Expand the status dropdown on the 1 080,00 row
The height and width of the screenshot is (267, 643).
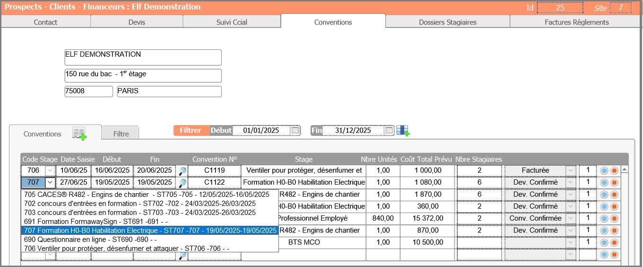pyautogui.click(x=571, y=182)
